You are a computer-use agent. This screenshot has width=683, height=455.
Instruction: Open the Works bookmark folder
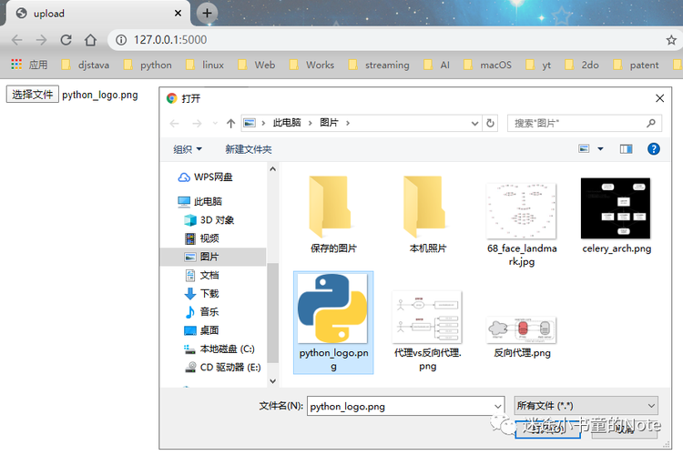[311, 65]
